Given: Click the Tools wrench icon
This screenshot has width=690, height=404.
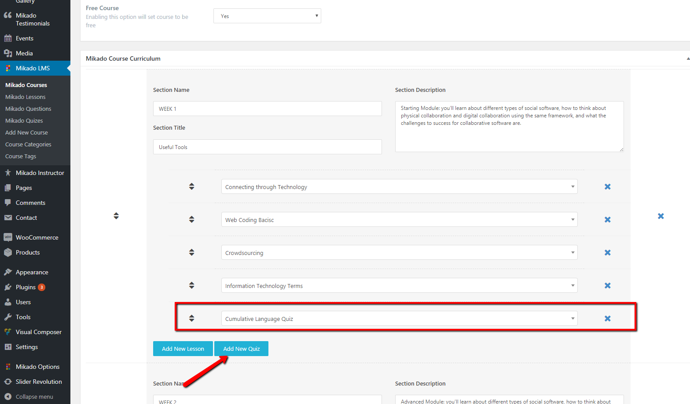Looking at the screenshot, I should 8,317.
